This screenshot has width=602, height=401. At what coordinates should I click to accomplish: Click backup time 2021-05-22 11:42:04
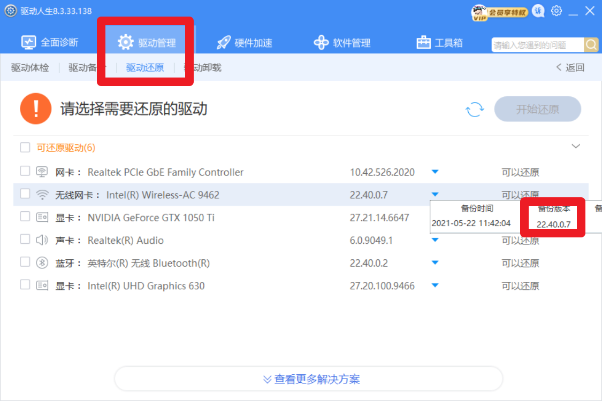coord(471,223)
